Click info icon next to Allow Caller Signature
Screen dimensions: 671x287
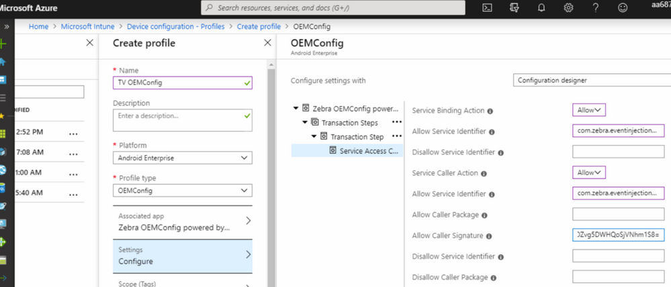[489, 236]
